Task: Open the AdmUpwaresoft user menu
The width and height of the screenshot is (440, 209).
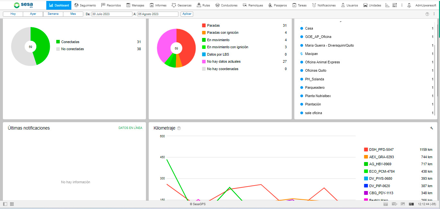Action: (x=426, y=5)
